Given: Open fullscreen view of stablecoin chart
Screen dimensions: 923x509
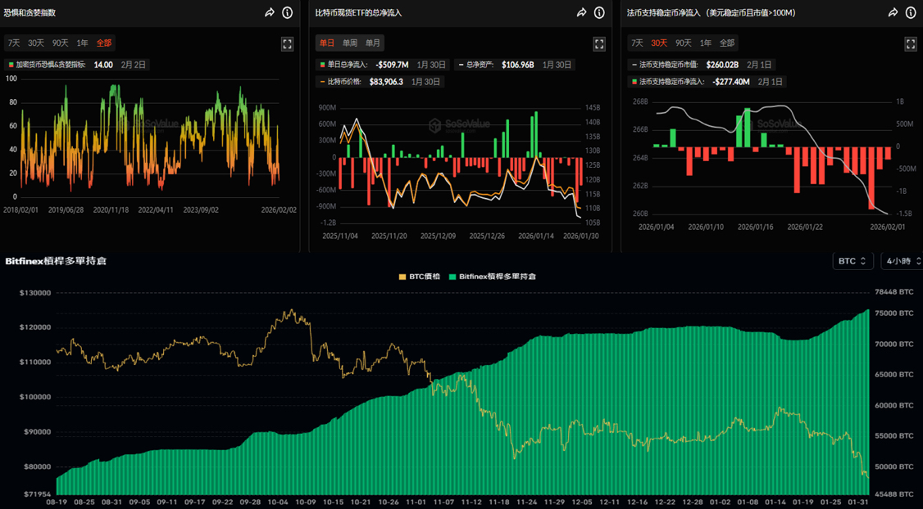Looking at the screenshot, I should tap(911, 44).
